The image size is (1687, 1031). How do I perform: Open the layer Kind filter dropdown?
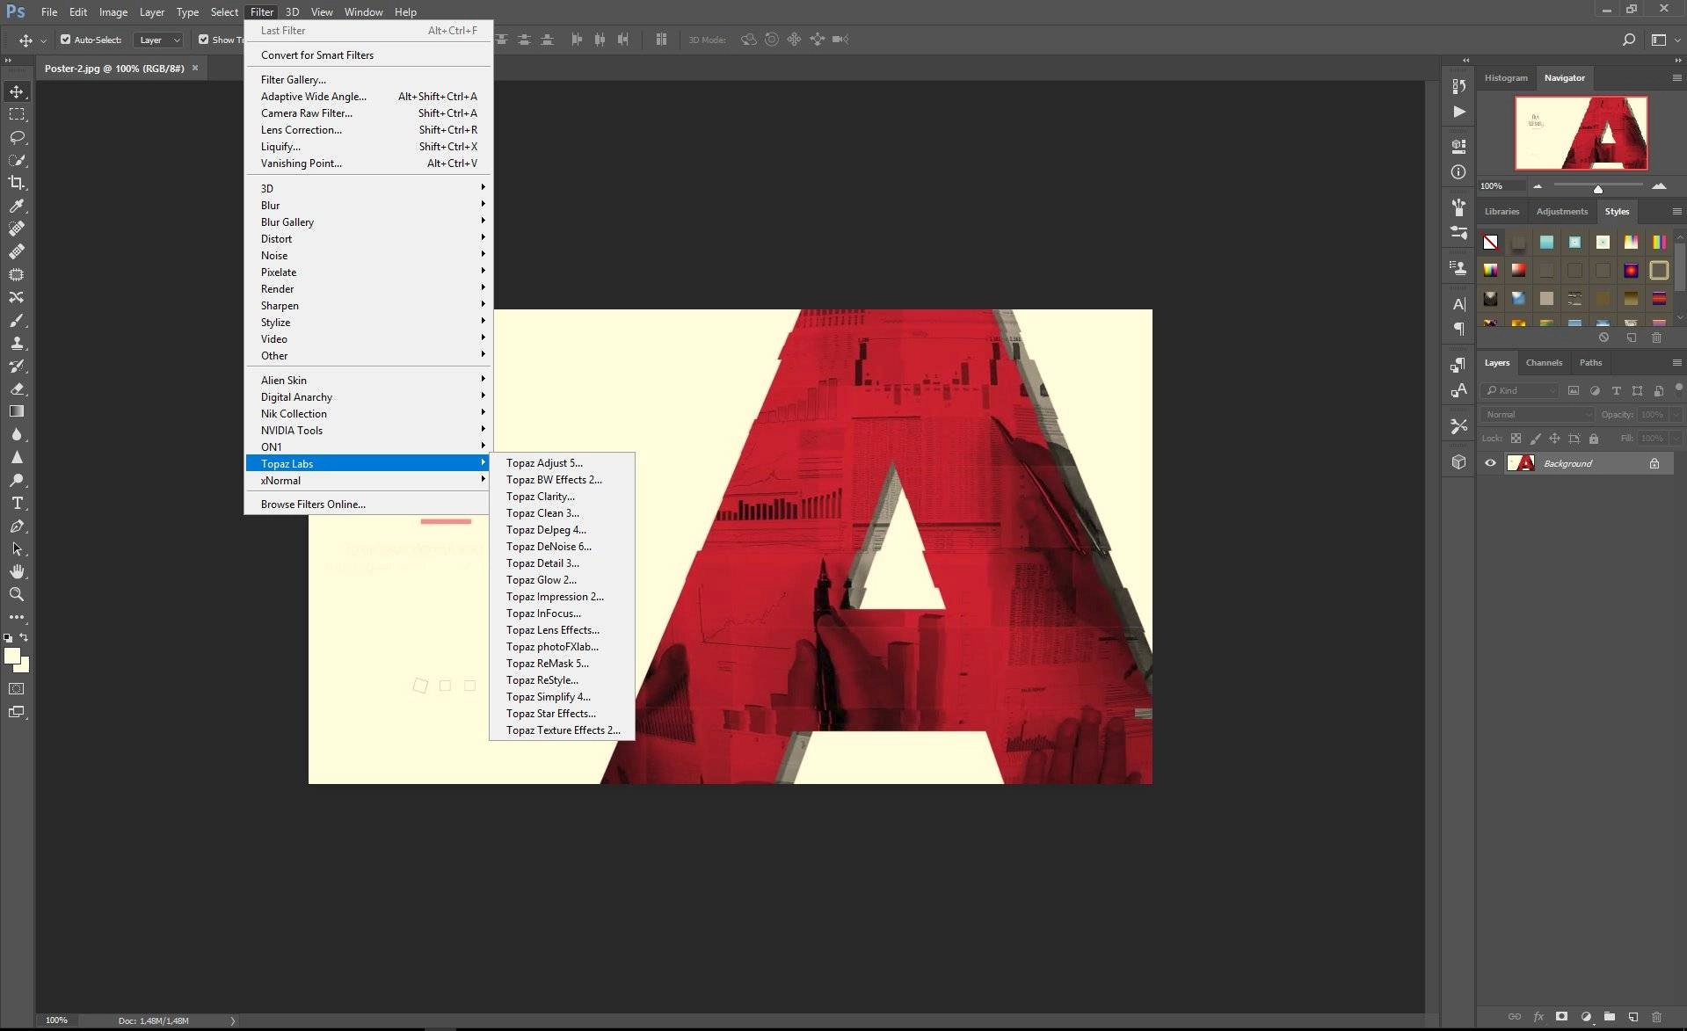coord(1519,390)
